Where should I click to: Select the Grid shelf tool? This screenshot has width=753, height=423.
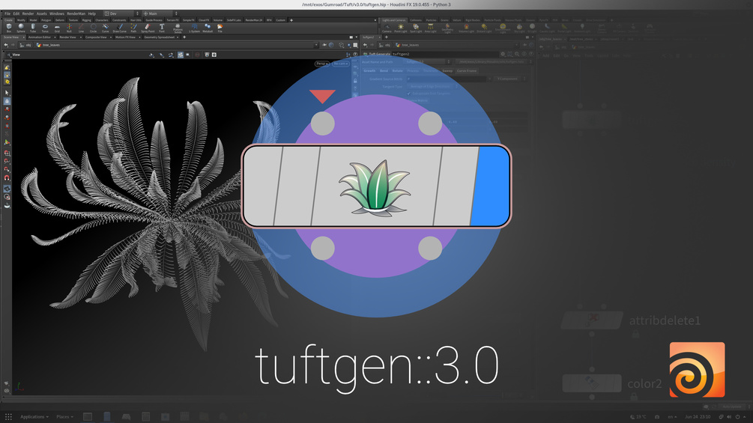coord(57,28)
